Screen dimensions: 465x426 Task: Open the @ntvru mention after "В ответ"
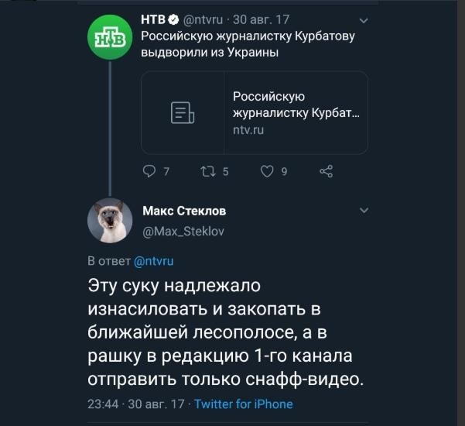click(154, 261)
